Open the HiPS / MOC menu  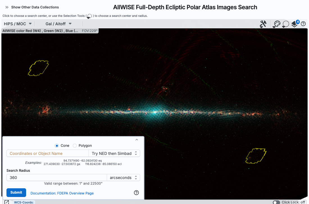[x=18, y=24]
